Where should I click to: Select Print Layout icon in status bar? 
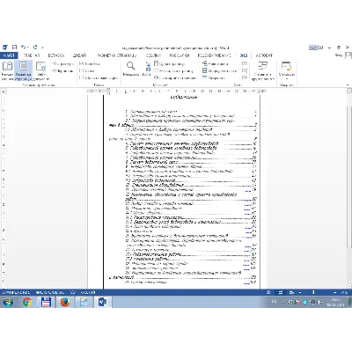coord(281,292)
